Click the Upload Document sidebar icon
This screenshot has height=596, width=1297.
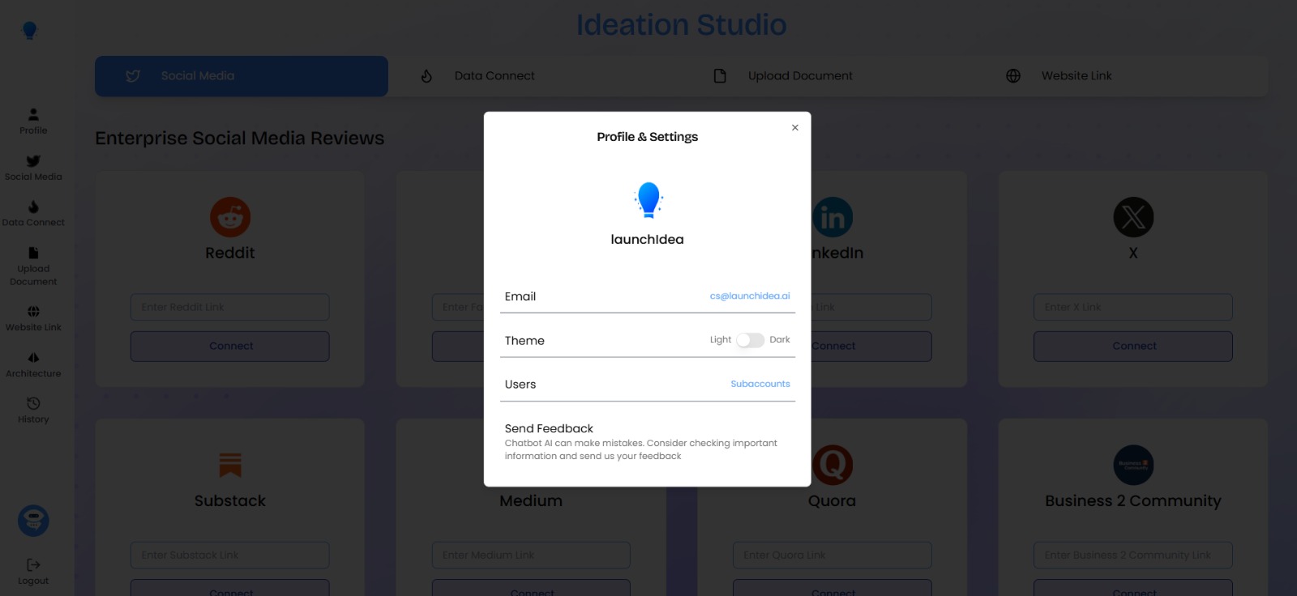click(33, 266)
